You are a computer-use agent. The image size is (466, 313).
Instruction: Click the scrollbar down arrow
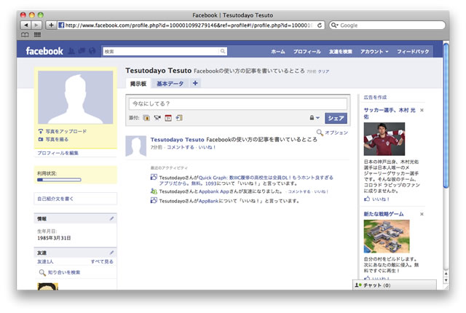(x=446, y=280)
